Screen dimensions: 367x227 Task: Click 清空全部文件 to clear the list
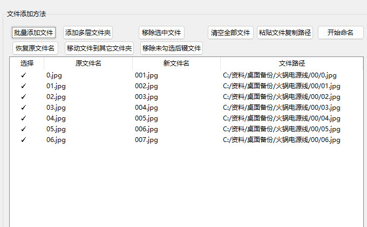click(230, 33)
